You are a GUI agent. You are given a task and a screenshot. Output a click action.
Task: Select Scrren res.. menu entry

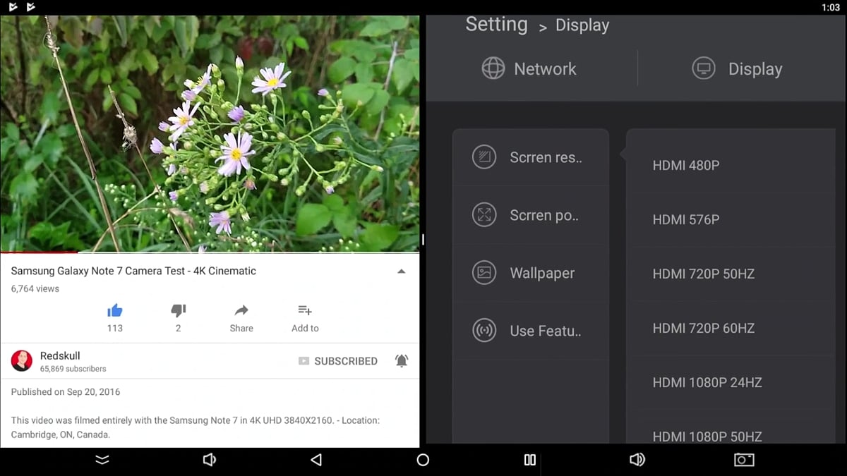tap(530, 157)
